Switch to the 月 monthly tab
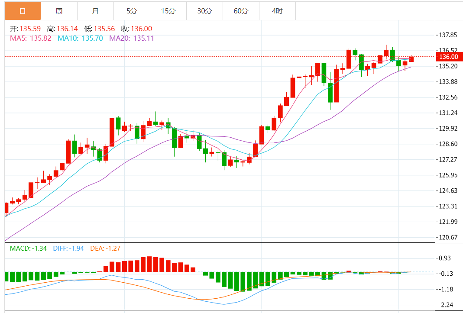This screenshot has width=463, height=313. coord(95,11)
